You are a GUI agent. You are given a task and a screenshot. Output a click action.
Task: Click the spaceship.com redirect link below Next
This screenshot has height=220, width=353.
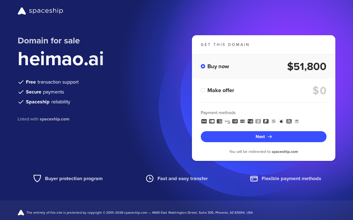[285, 152]
